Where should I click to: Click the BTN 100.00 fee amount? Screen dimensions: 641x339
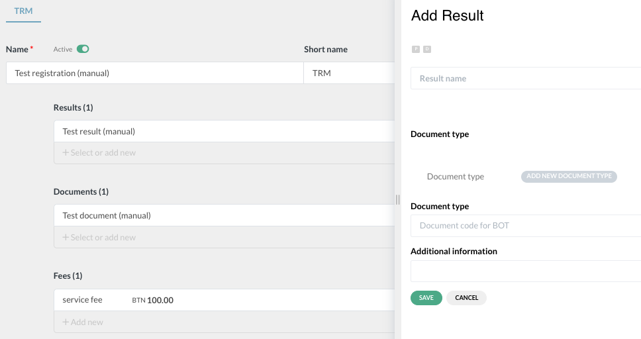(152, 300)
